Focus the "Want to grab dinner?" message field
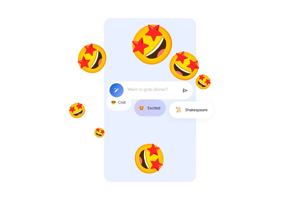 click(148, 89)
